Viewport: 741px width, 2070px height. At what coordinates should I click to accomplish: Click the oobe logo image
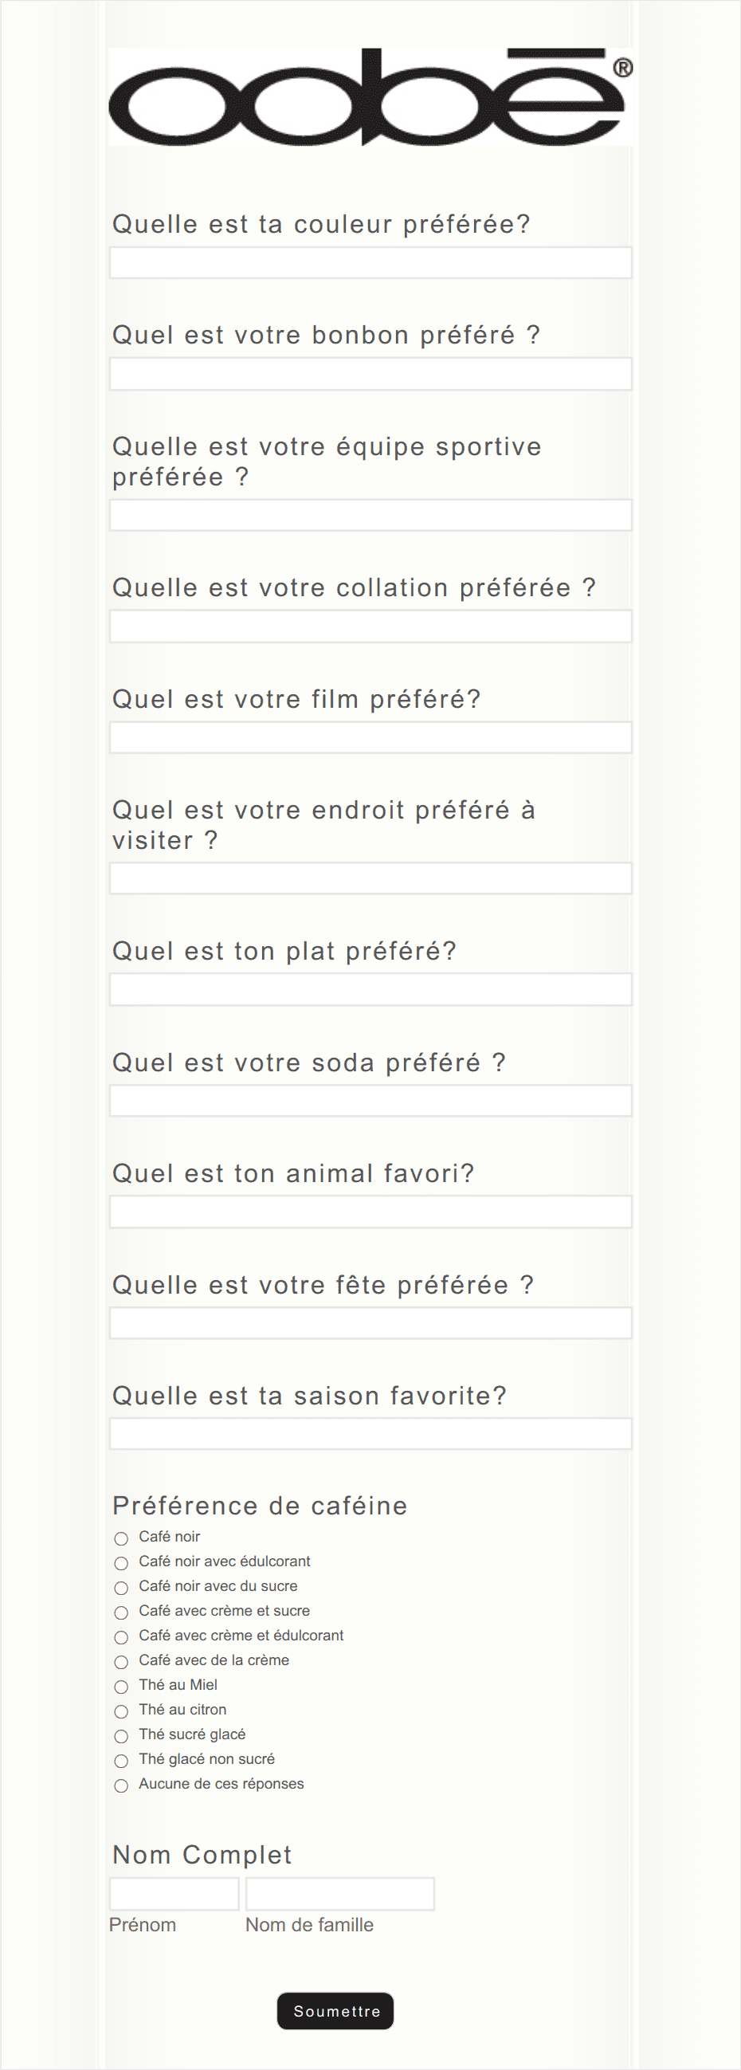tap(370, 97)
